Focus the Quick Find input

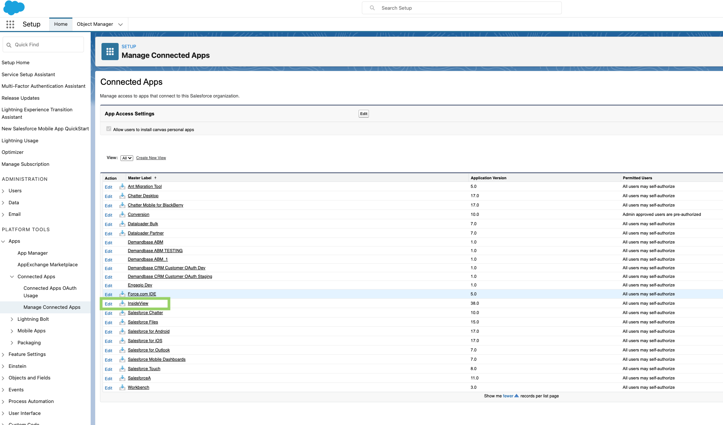(x=43, y=45)
